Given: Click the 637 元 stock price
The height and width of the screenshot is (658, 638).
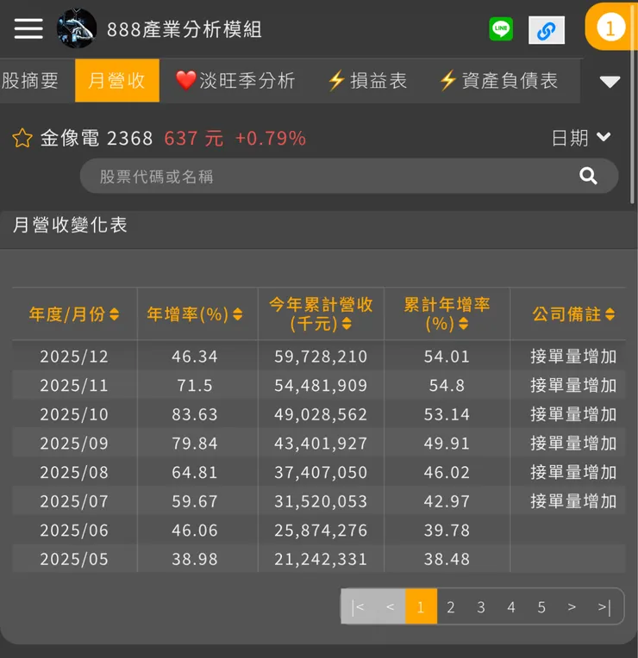Looking at the screenshot, I should 194,138.
